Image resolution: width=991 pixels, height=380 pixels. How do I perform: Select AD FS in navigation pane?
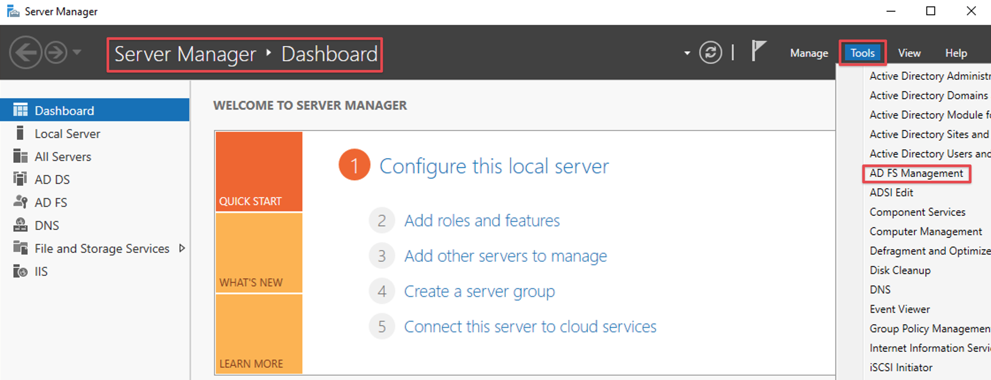[95, 202]
